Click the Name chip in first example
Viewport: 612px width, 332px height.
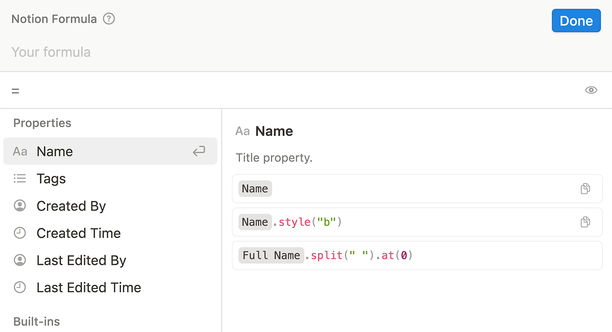coord(255,189)
